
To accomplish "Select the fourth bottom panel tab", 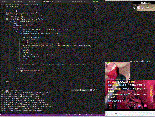I will click(x=21, y=90).
